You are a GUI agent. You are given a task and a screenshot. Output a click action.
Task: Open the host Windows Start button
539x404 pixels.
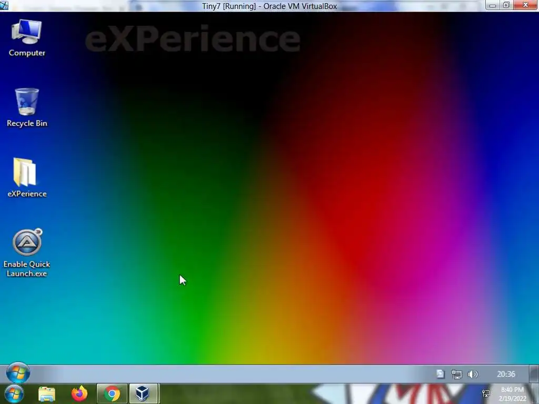pyautogui.click(x=14, y=393)
